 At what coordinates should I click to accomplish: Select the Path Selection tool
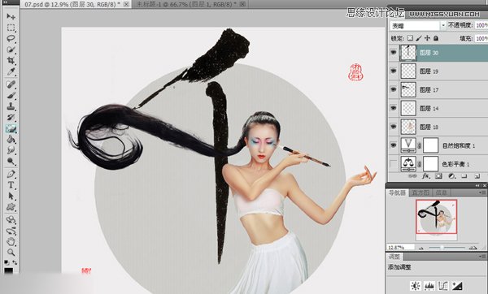pos(11,196)
